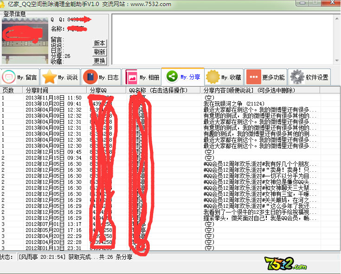Select the row 握紧拳头，微笑面对自己！我是QQ会员，畅...
The height and width of the screenshot is (274, 341).
[170, 218]
